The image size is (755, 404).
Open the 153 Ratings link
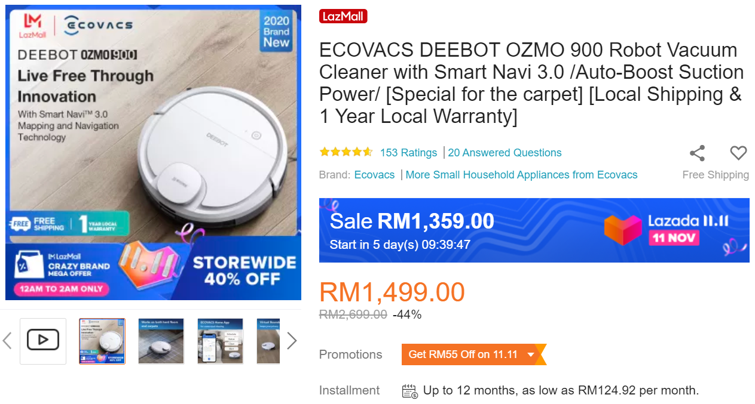[x=408, y=153]
